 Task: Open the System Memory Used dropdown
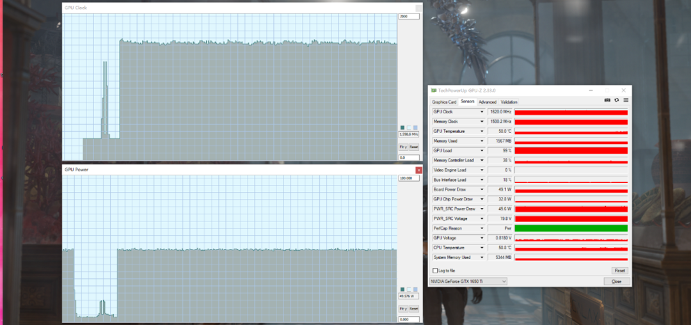pyautogui.click(x=482, y=257)
